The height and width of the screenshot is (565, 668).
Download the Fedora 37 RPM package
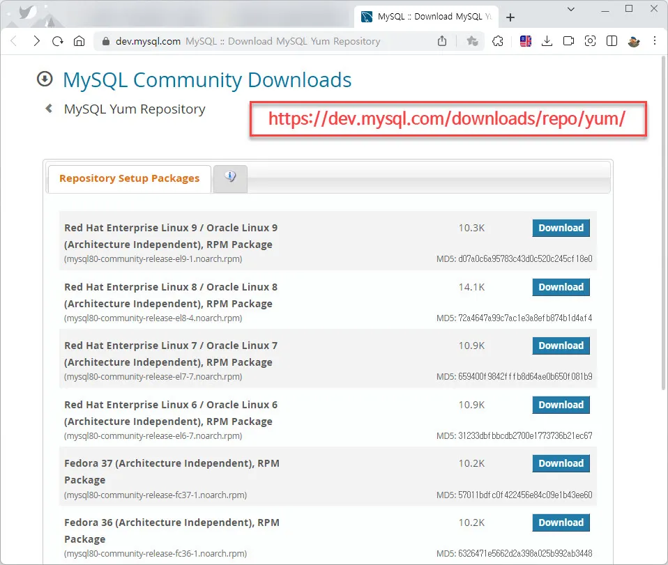pyautogui.click(x=561, y=463)
